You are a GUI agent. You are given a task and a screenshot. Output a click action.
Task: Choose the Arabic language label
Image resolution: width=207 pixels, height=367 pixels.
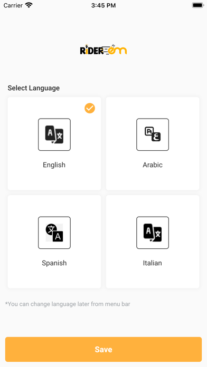tap(153, 165)
